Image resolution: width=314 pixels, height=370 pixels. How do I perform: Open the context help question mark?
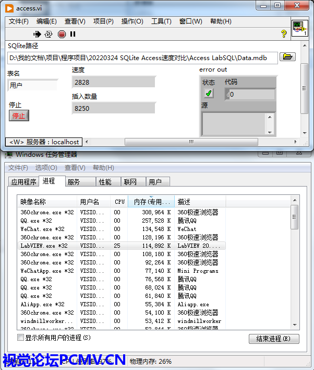(x=284, y=34)
